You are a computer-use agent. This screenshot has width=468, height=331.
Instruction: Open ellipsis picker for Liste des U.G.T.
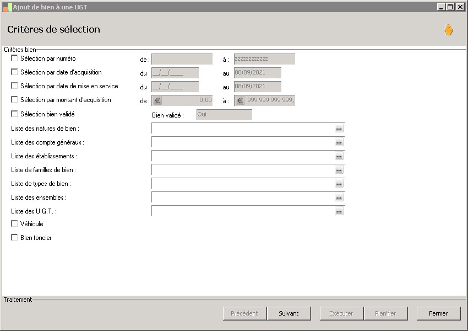pyautogui.click(x=339, y=211)
